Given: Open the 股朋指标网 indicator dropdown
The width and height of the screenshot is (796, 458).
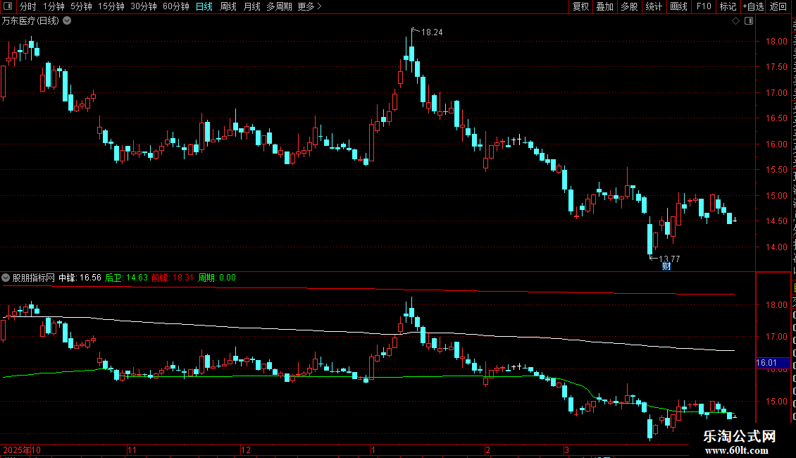Looking at the screenshot, I should 6,278.
